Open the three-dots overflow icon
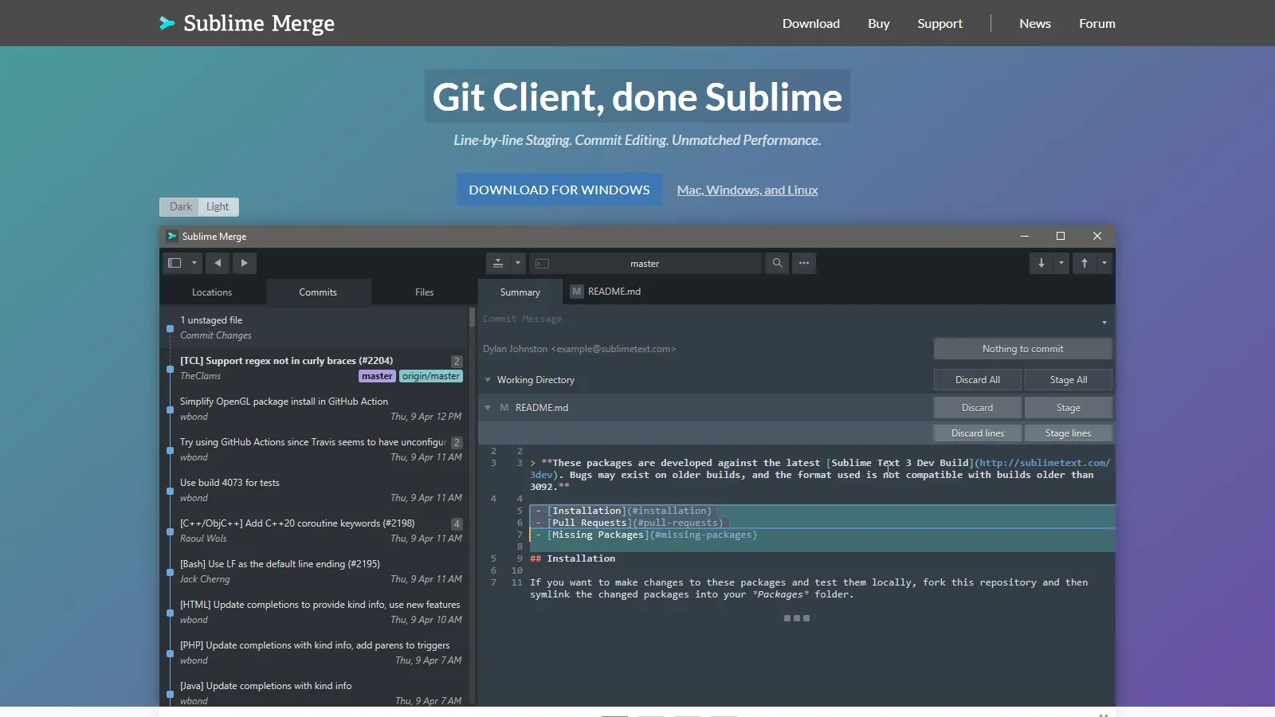 tap(804, 263)
